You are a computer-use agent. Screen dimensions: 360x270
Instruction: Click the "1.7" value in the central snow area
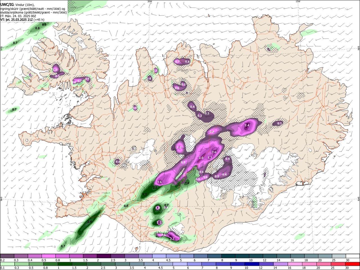(210, 158)
